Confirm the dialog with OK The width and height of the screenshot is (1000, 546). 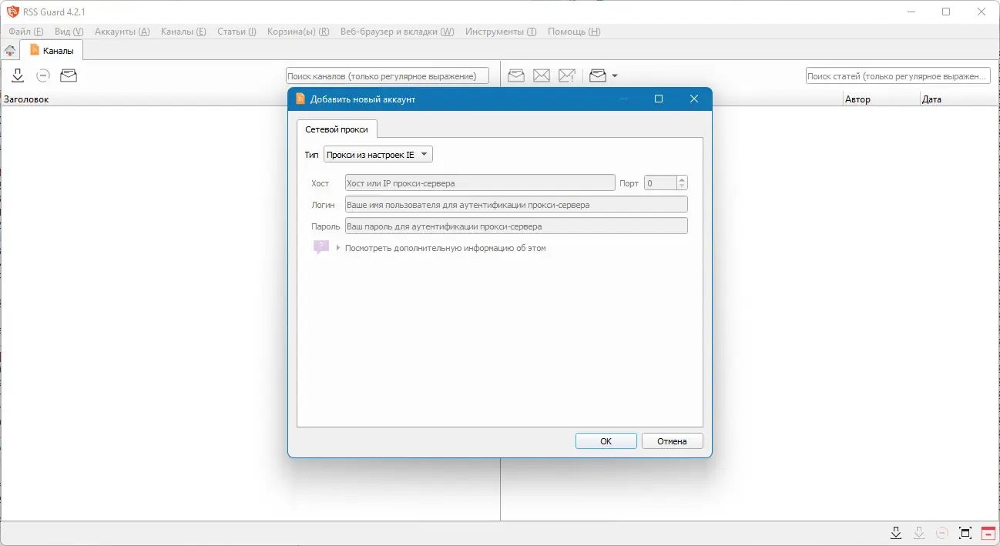[606, 441]
